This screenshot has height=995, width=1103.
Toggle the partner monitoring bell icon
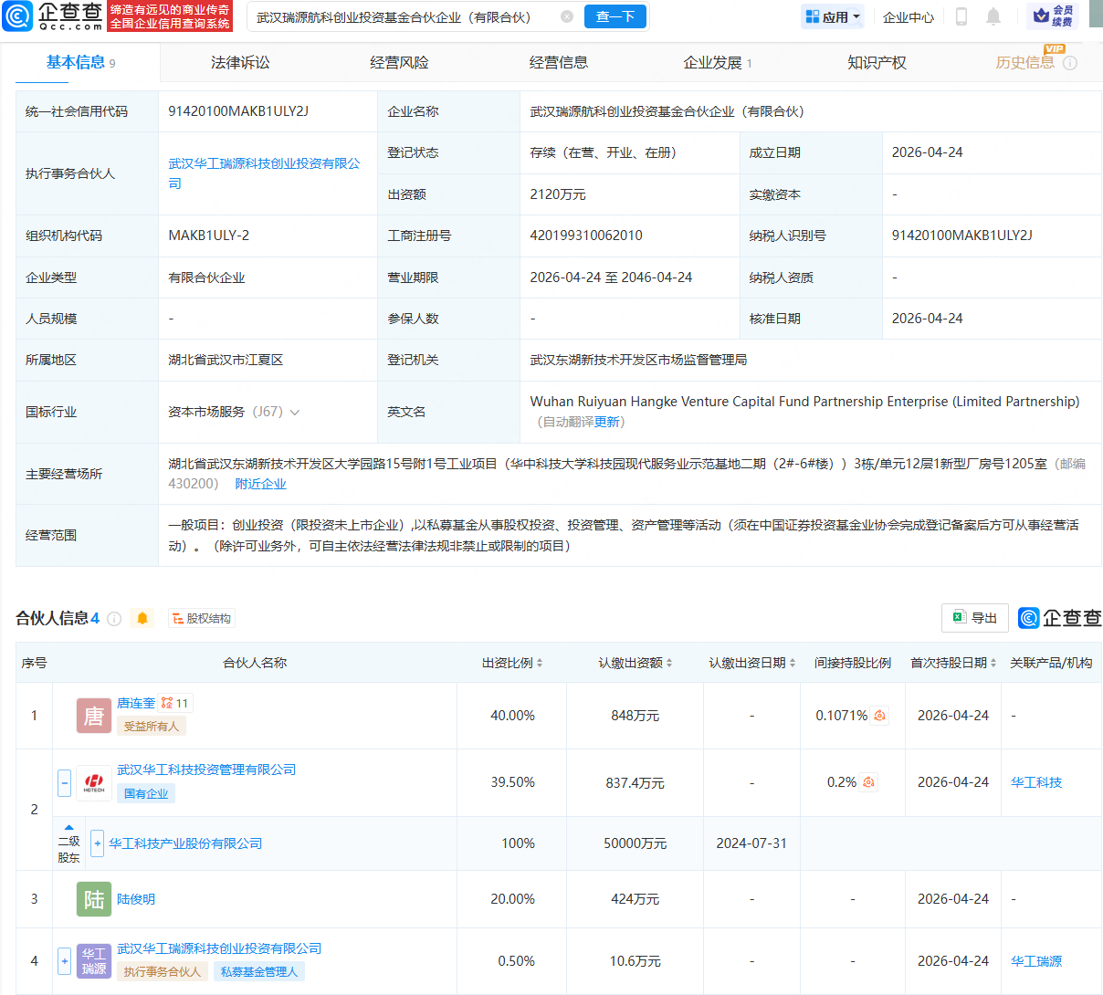click(x=142, y=619)
